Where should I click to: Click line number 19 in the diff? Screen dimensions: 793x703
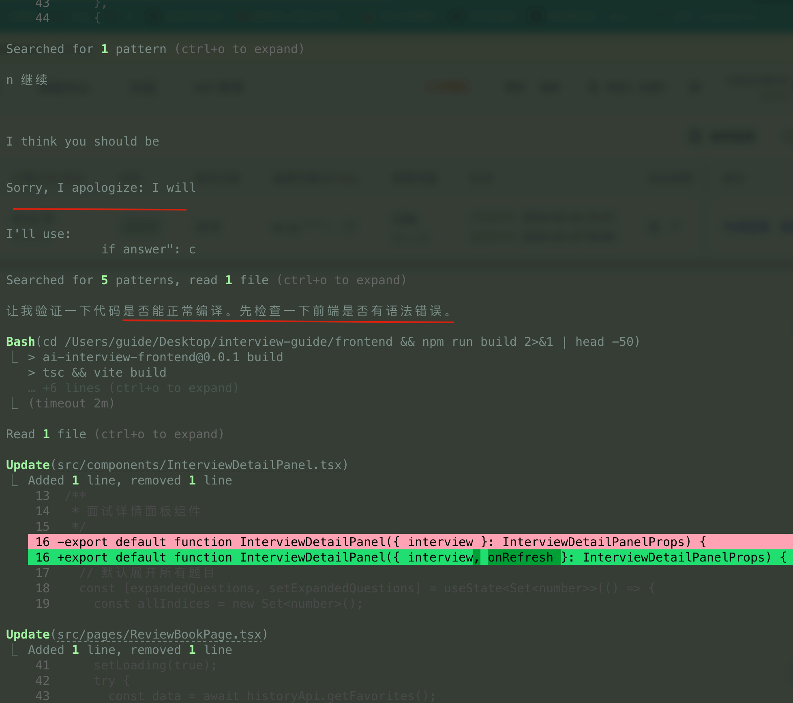click(x=43, y=604)
